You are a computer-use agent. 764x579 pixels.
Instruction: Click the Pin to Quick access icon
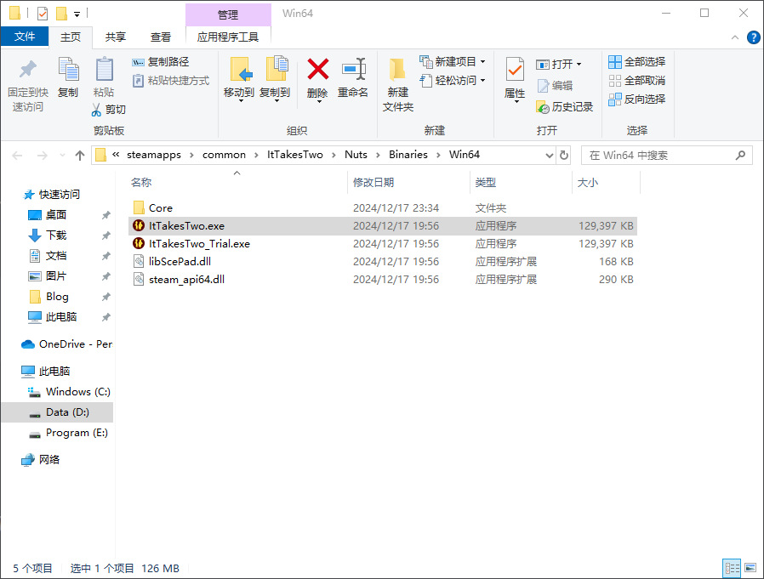[28, 69]
